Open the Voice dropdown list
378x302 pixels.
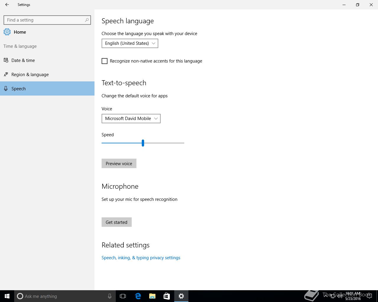131,119
